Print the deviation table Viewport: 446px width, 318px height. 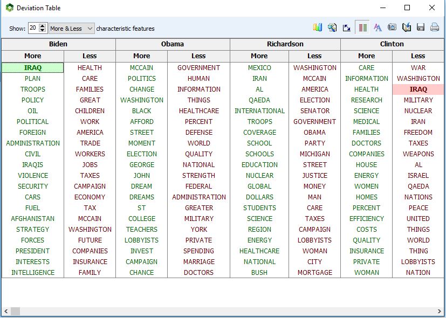click(435, 27)
